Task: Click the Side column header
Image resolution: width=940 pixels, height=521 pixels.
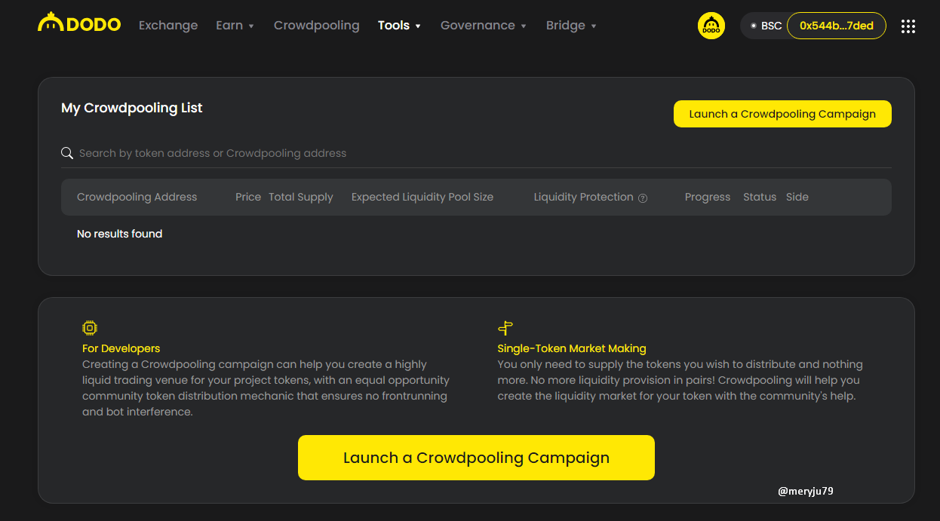Action: (x=797, y=197)
